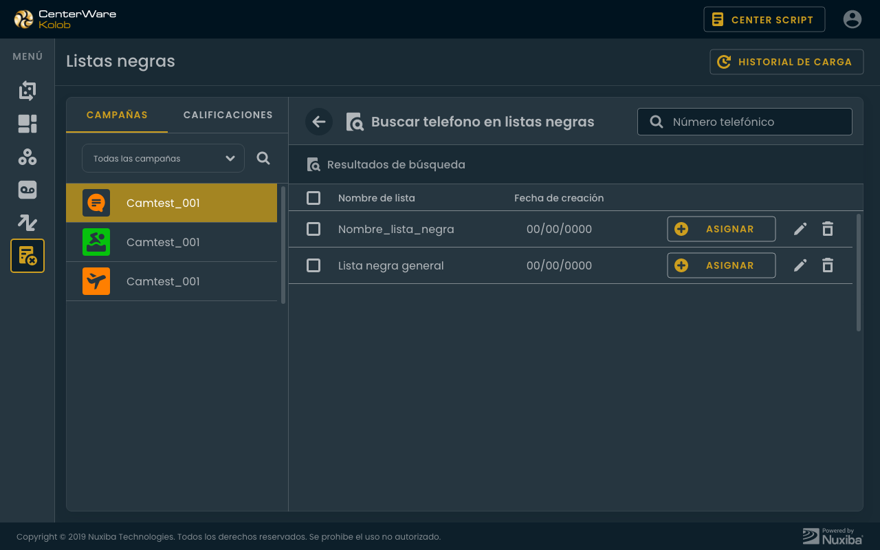880x550 pixels.
Task: Switch to the Campañas tab
Action: point(117,115)
